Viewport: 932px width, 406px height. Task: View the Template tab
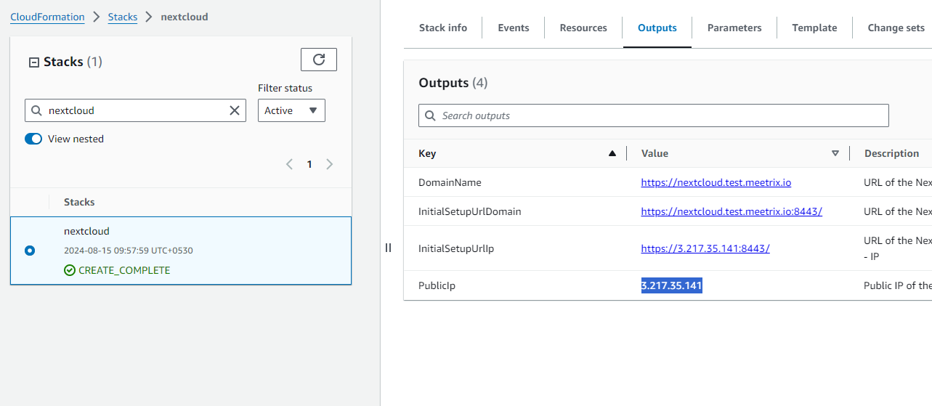coord(814,28)
